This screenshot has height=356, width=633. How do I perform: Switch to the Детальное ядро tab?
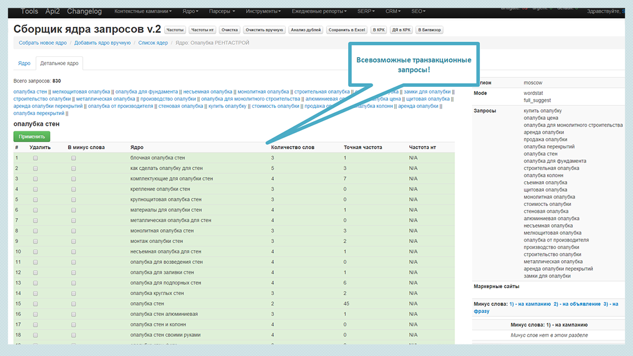pos(59,63)
